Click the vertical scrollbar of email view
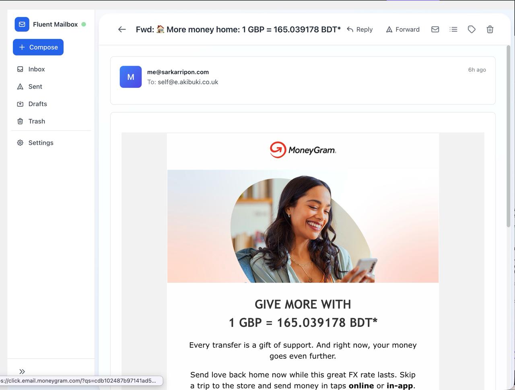 click(508, 136)
